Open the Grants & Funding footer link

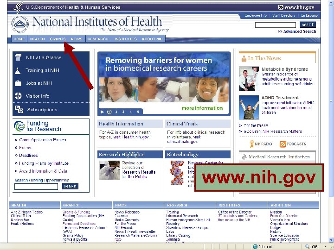pos(76,212)
